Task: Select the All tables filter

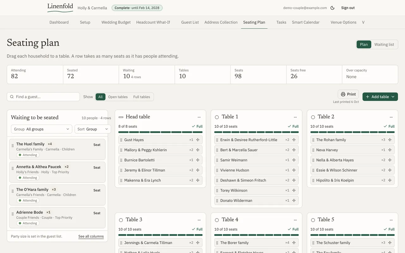Action: click(x=100, y=97)
